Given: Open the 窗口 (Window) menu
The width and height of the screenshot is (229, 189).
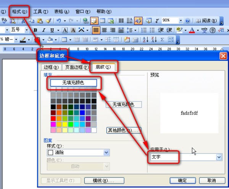Looking at the screenshot, I should [x=83, y=11].
